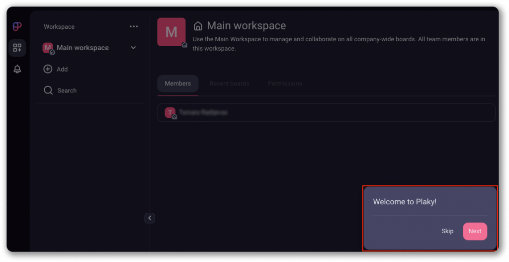Click the small M avatar in the sidebar
This screenshot has width=509, height=262.
[48, 48]
